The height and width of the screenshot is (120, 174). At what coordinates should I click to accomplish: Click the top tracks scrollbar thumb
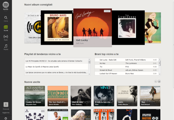click(x=160, y=63)
